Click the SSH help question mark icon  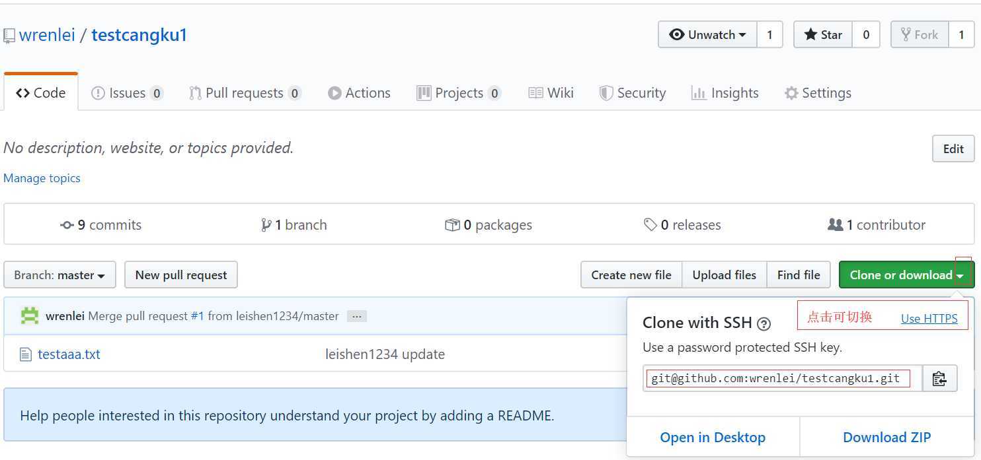(764, 323)
